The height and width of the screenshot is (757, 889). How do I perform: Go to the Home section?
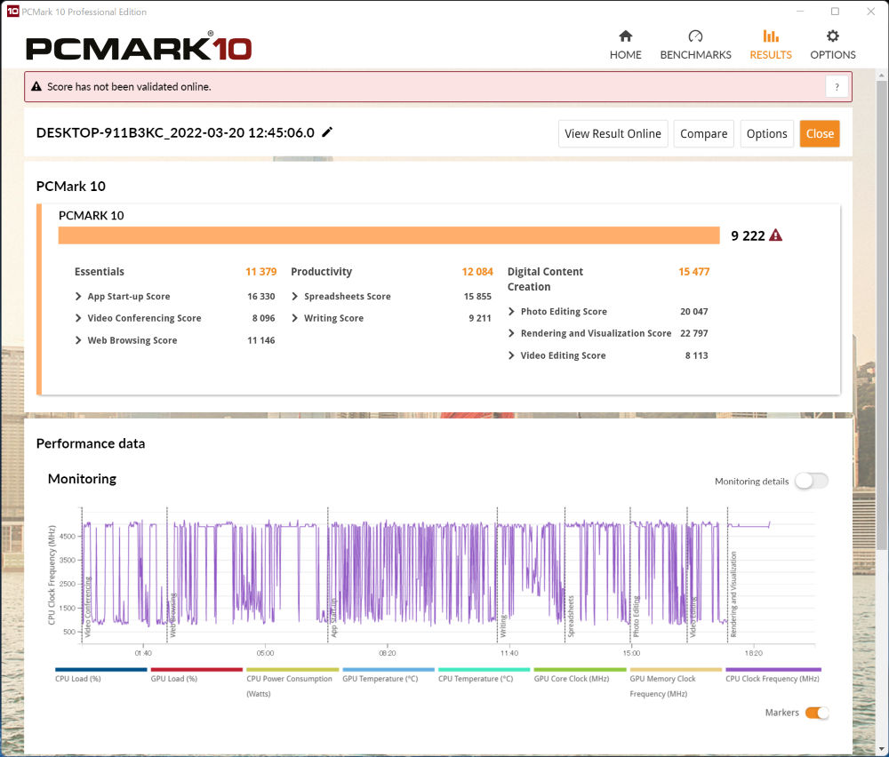(625, 45)
